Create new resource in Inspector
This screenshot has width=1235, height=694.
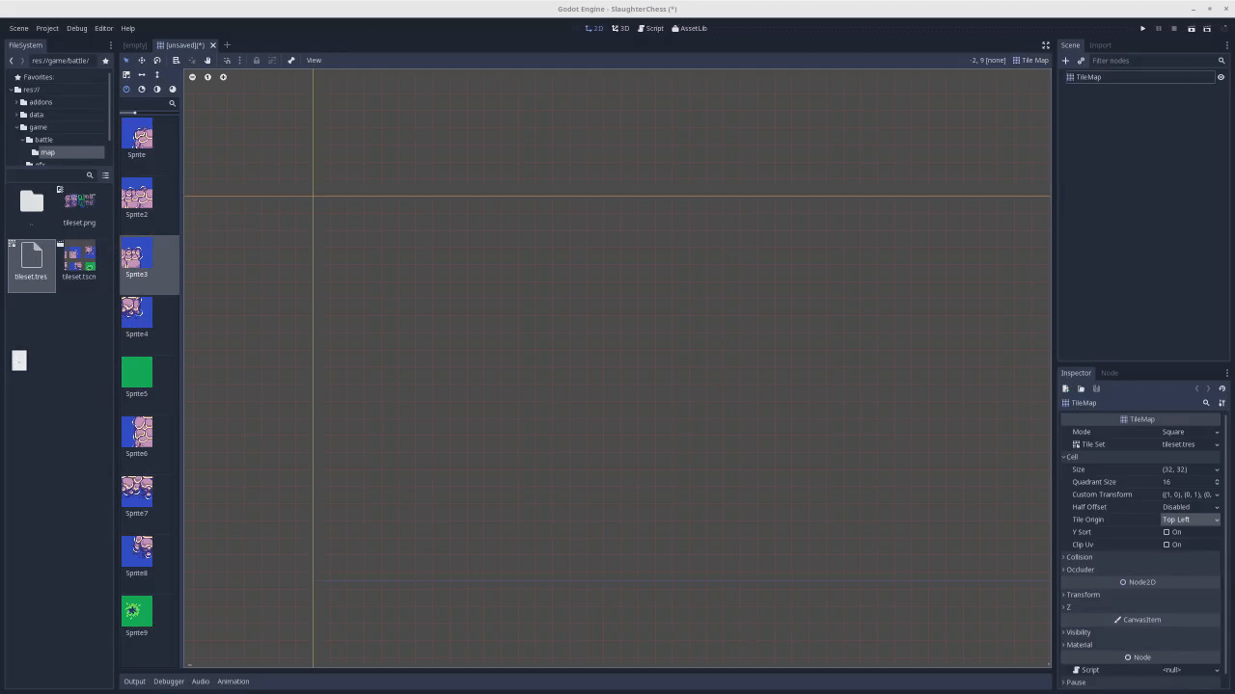pyautogui.click(x=1065, y=388)
